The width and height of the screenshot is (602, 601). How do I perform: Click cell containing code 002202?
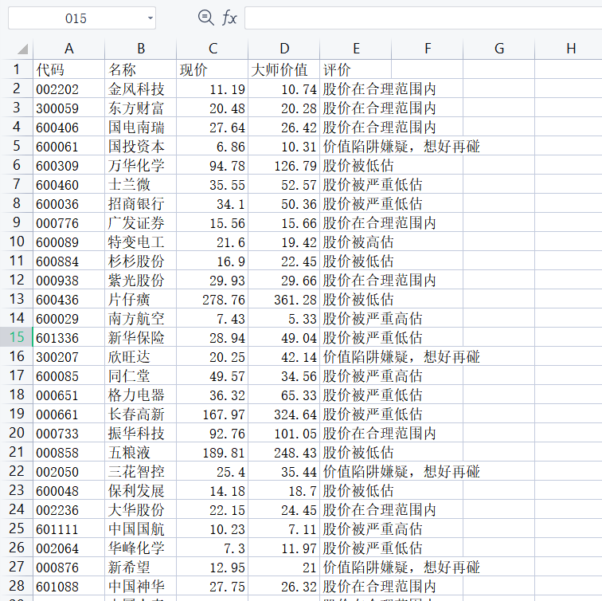point(68,88)
